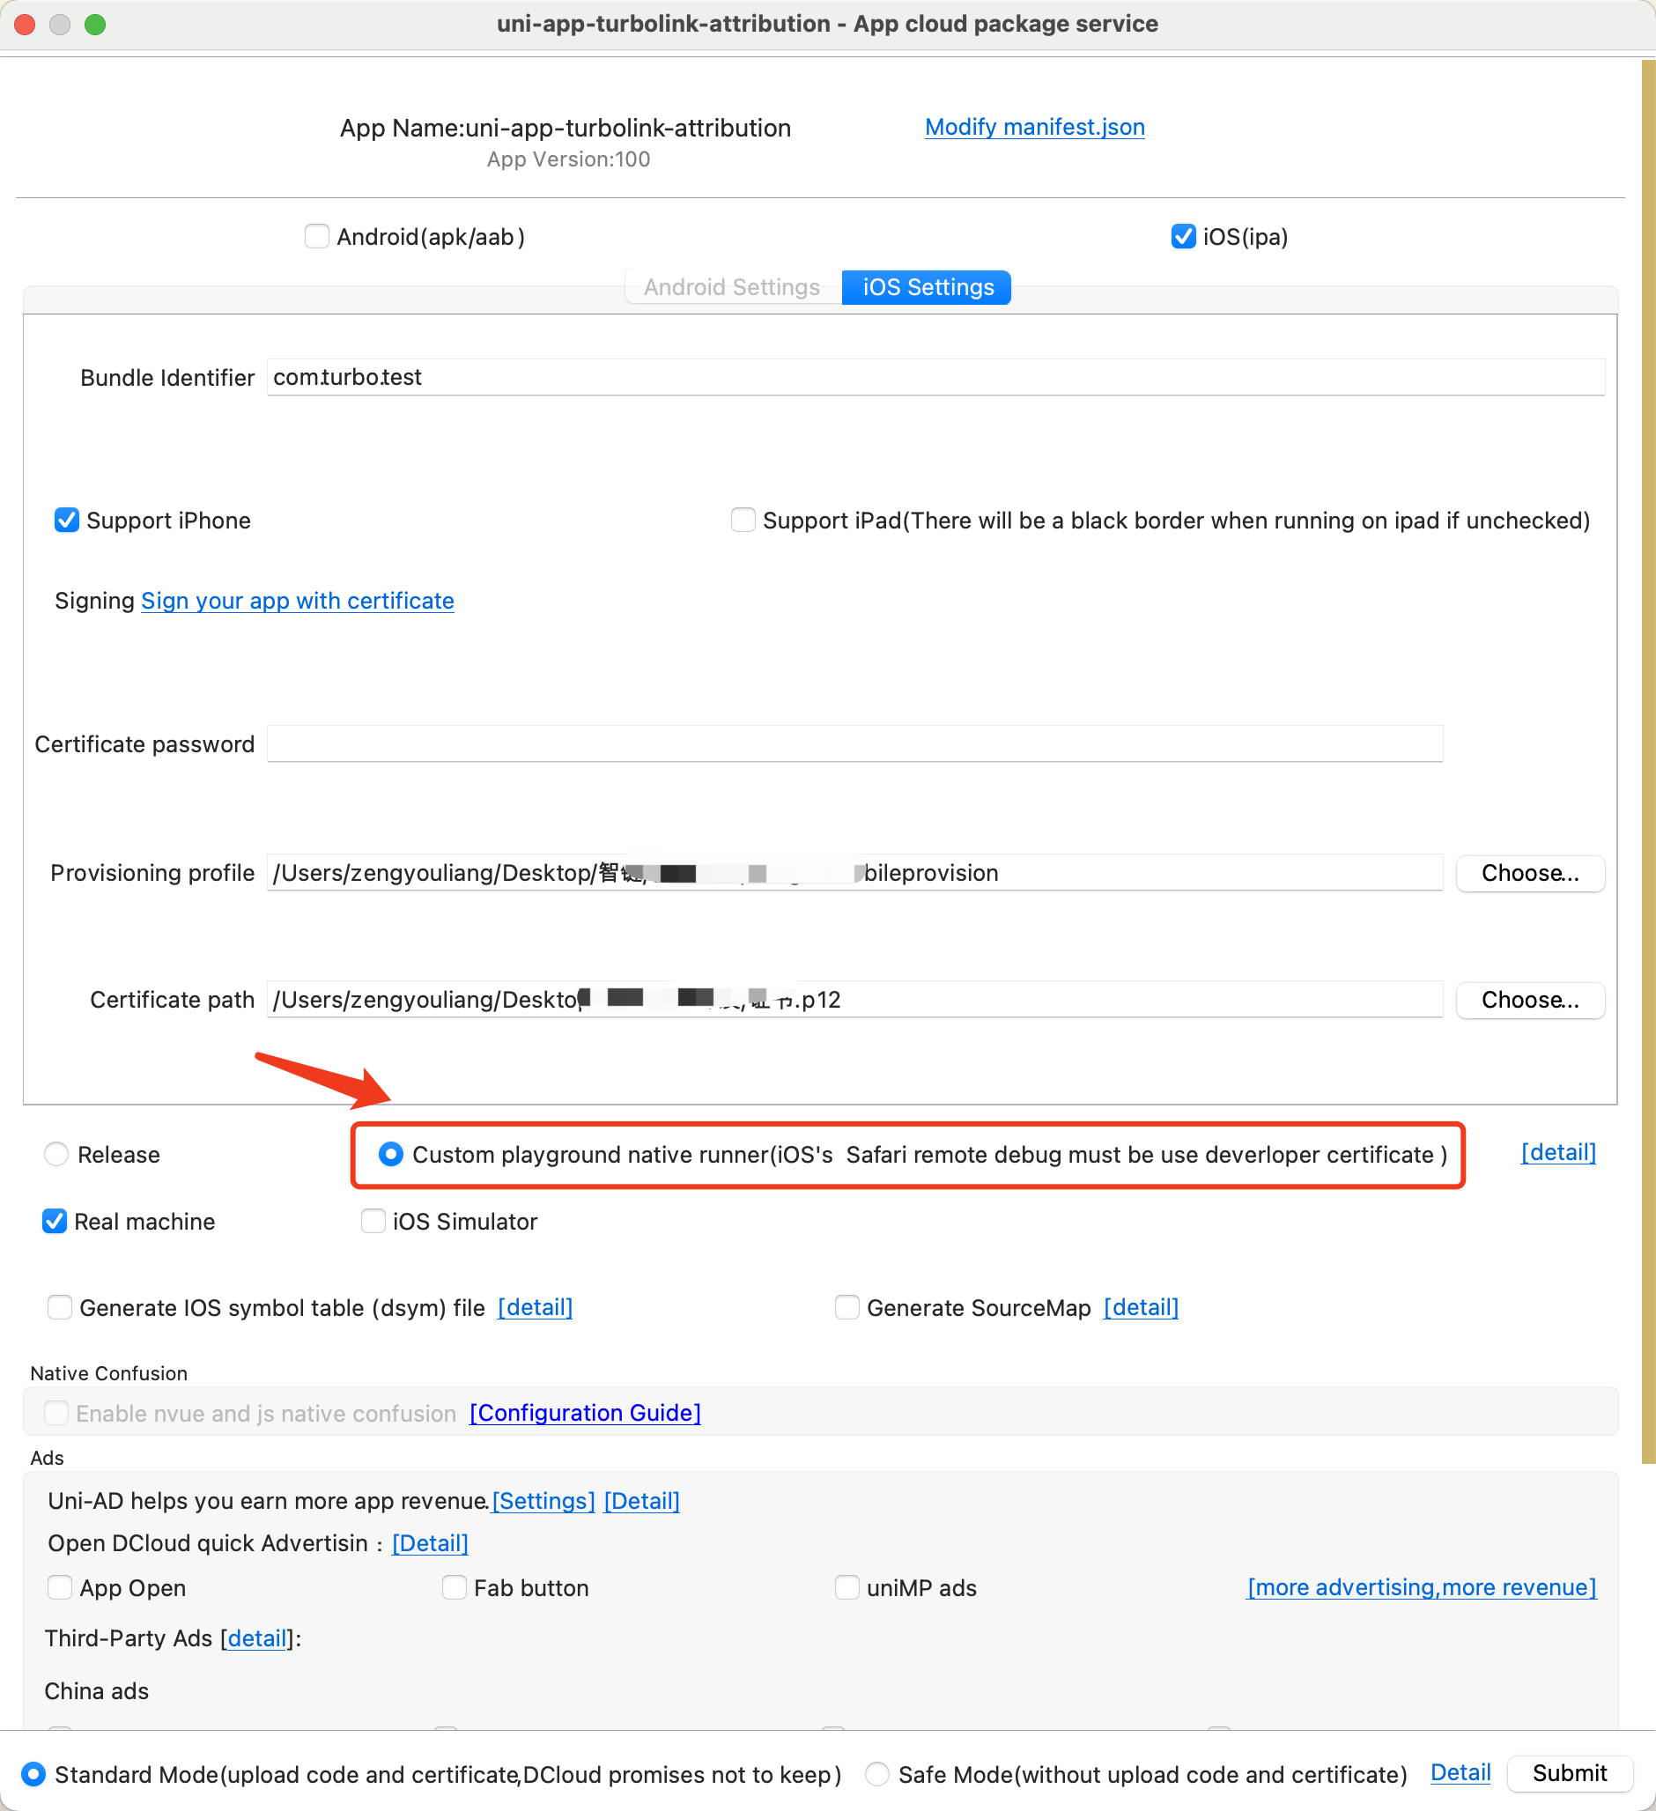This screenshot has width=1656, height=1811.
Task: Switch to Android Settings tab
Action: tap(731, 287)
